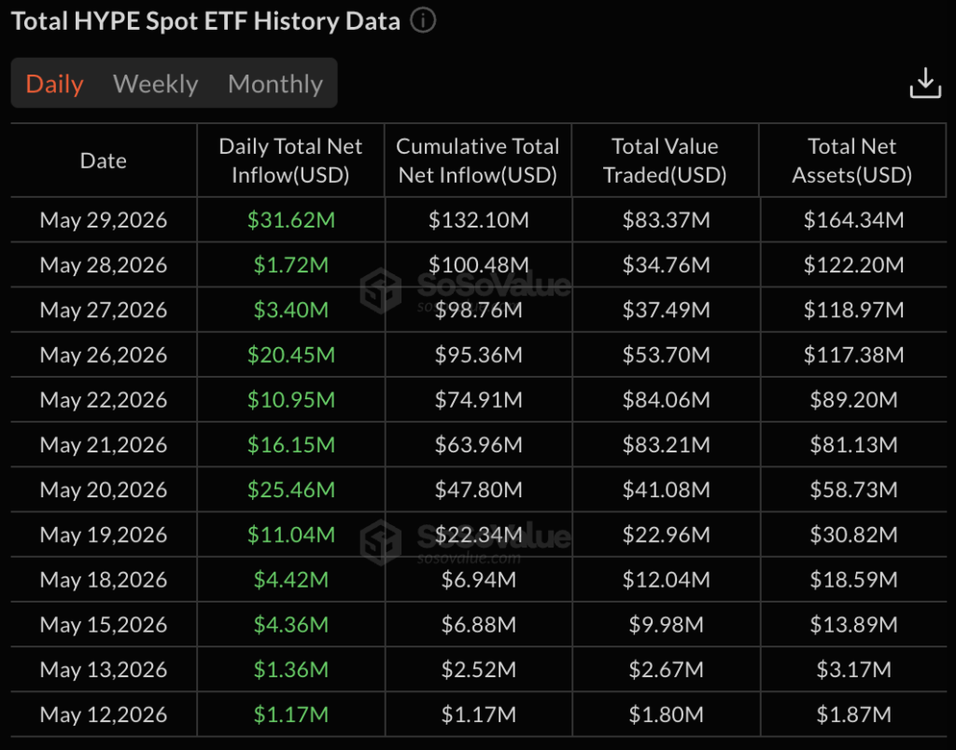Select the $81.13M net assets cell
The width and height of the screenshot is (956, 750).
click(x=853, y=445)
